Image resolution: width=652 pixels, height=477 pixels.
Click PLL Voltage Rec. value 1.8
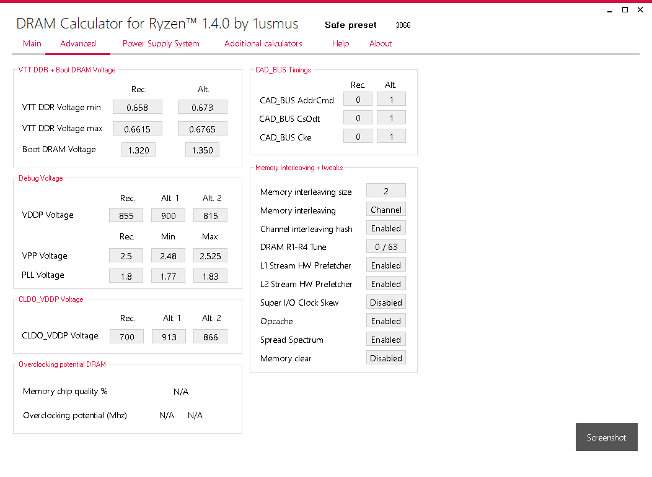[x=126, y=276]
